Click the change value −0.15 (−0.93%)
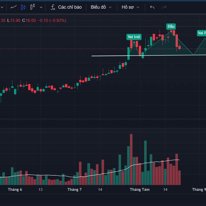Viewport: 206px width, 206px height. [x=52, y=21]
